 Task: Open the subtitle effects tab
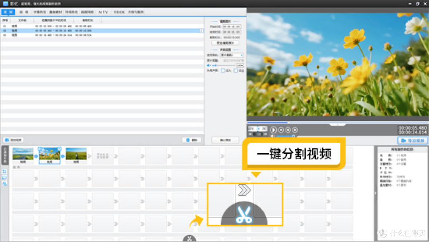(x=40, y=12)
